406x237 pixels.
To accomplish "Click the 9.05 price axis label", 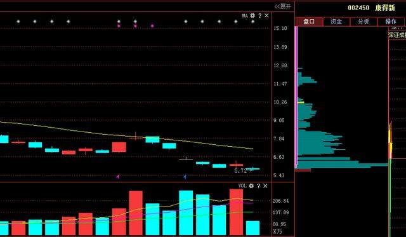I will point(279,120).
